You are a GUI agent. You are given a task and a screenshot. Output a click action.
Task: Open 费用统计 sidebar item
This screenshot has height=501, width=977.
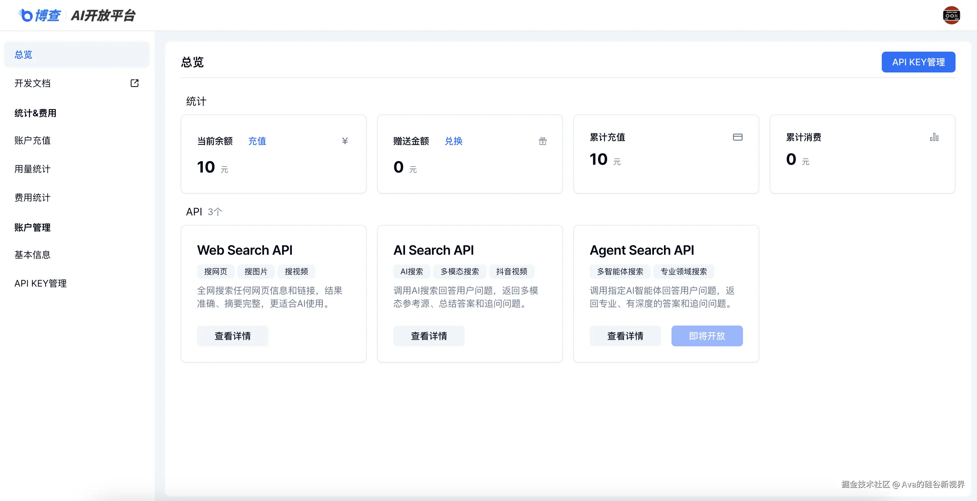pyautogui.click(x=33, y=198)
